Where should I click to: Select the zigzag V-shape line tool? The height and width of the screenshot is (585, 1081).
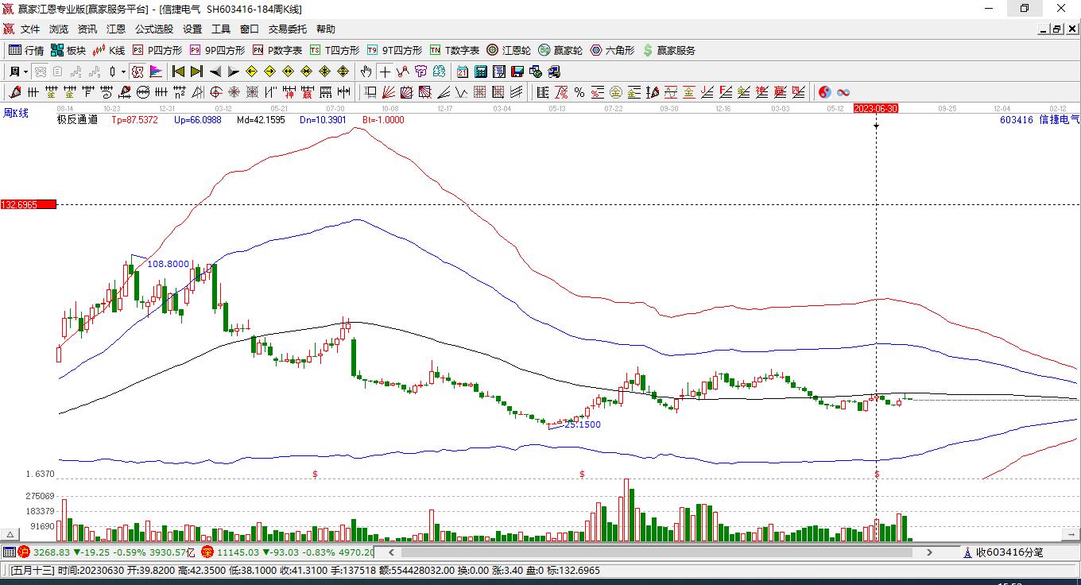(x=461, y=92)
